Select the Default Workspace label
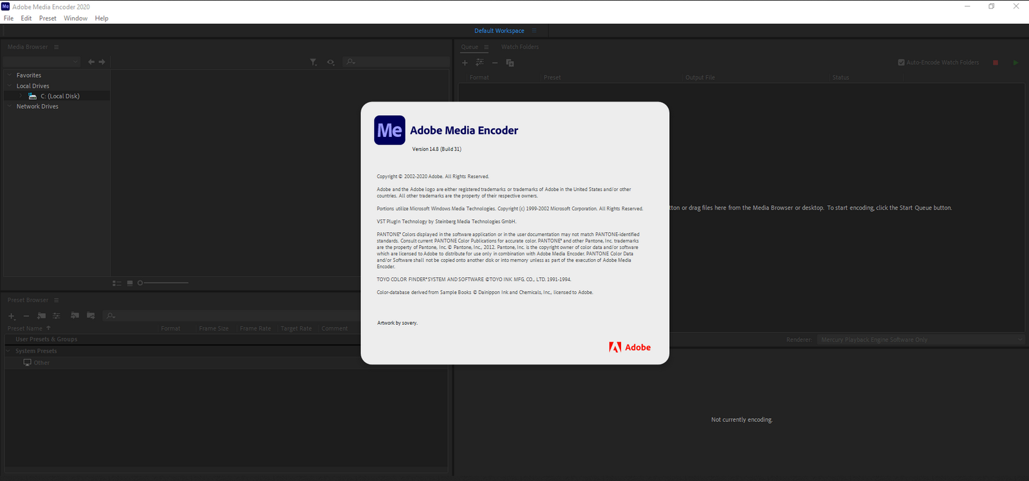The height and width of the screenshot is (481, 1029). click(499, 30)
